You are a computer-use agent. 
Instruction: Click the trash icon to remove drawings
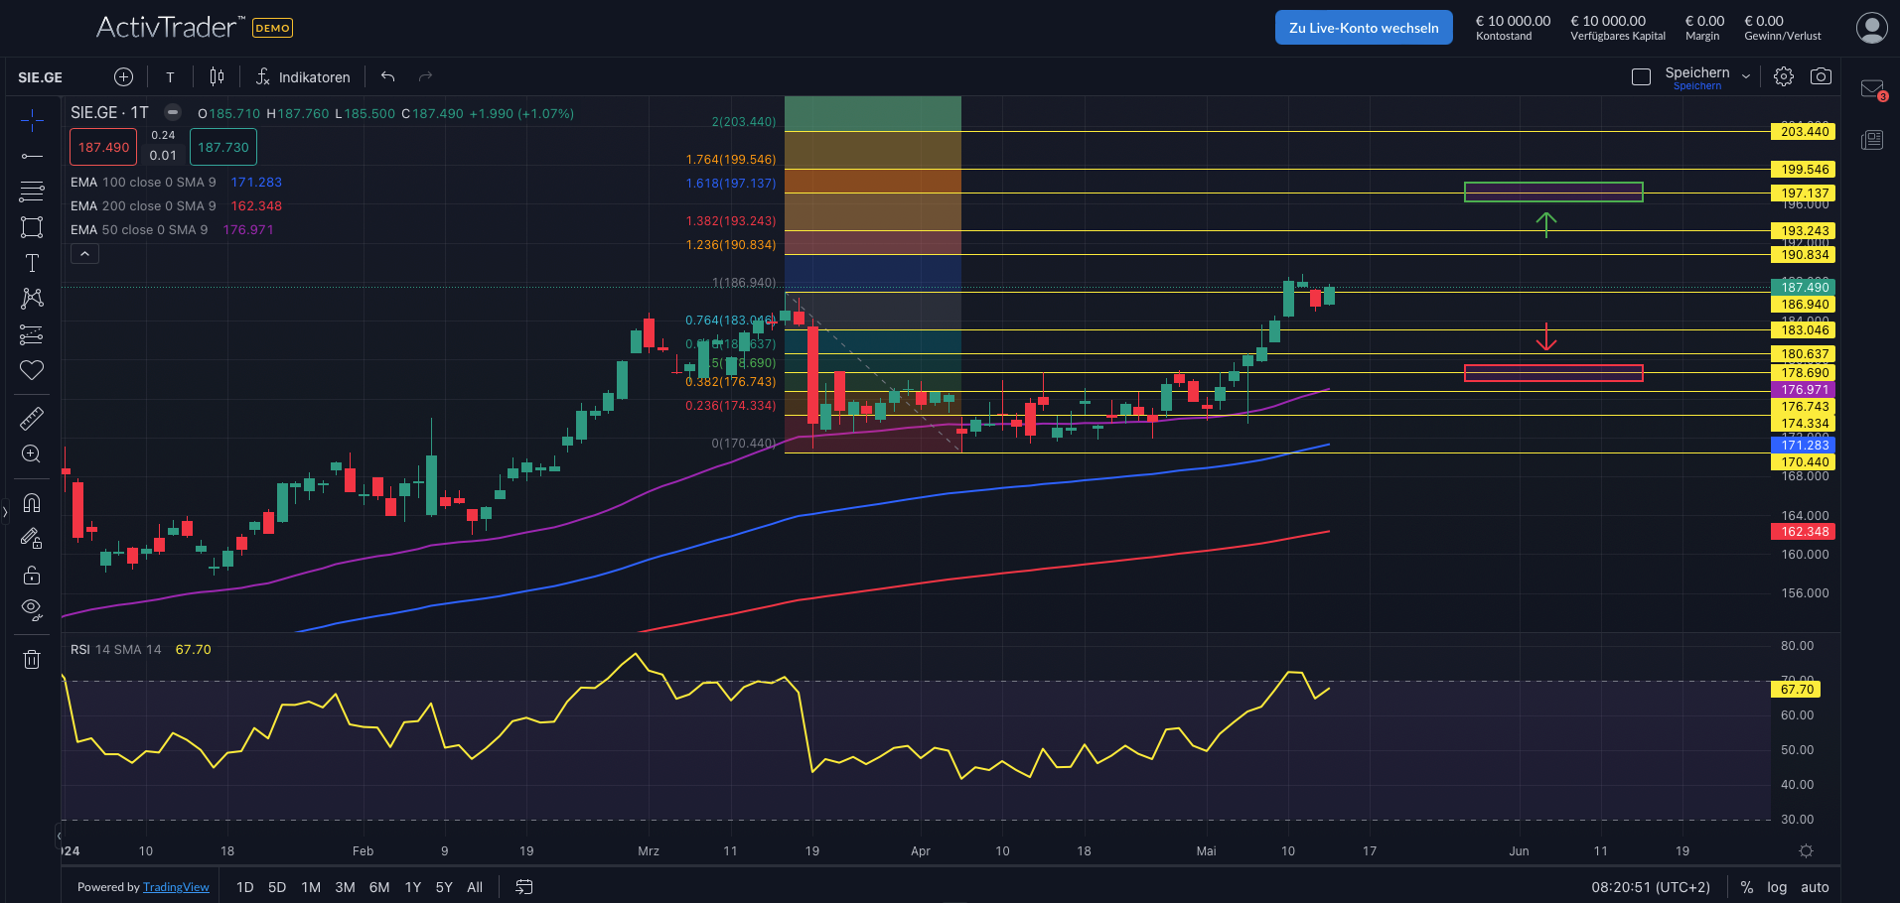tap(32, 659)
